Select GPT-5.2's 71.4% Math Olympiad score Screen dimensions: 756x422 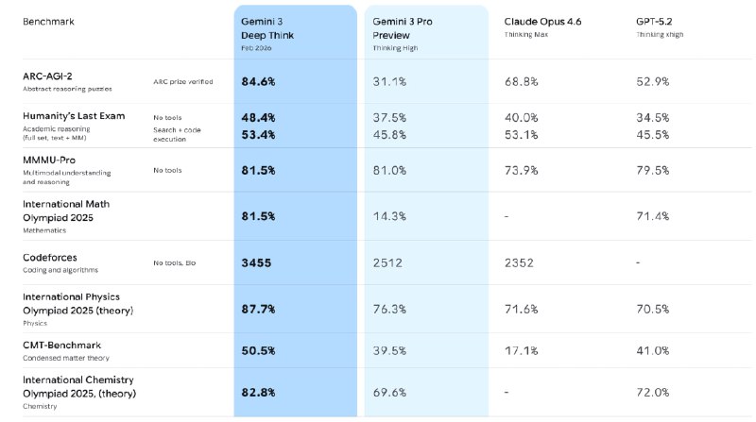pyautogui.click(x=654, y=216)
